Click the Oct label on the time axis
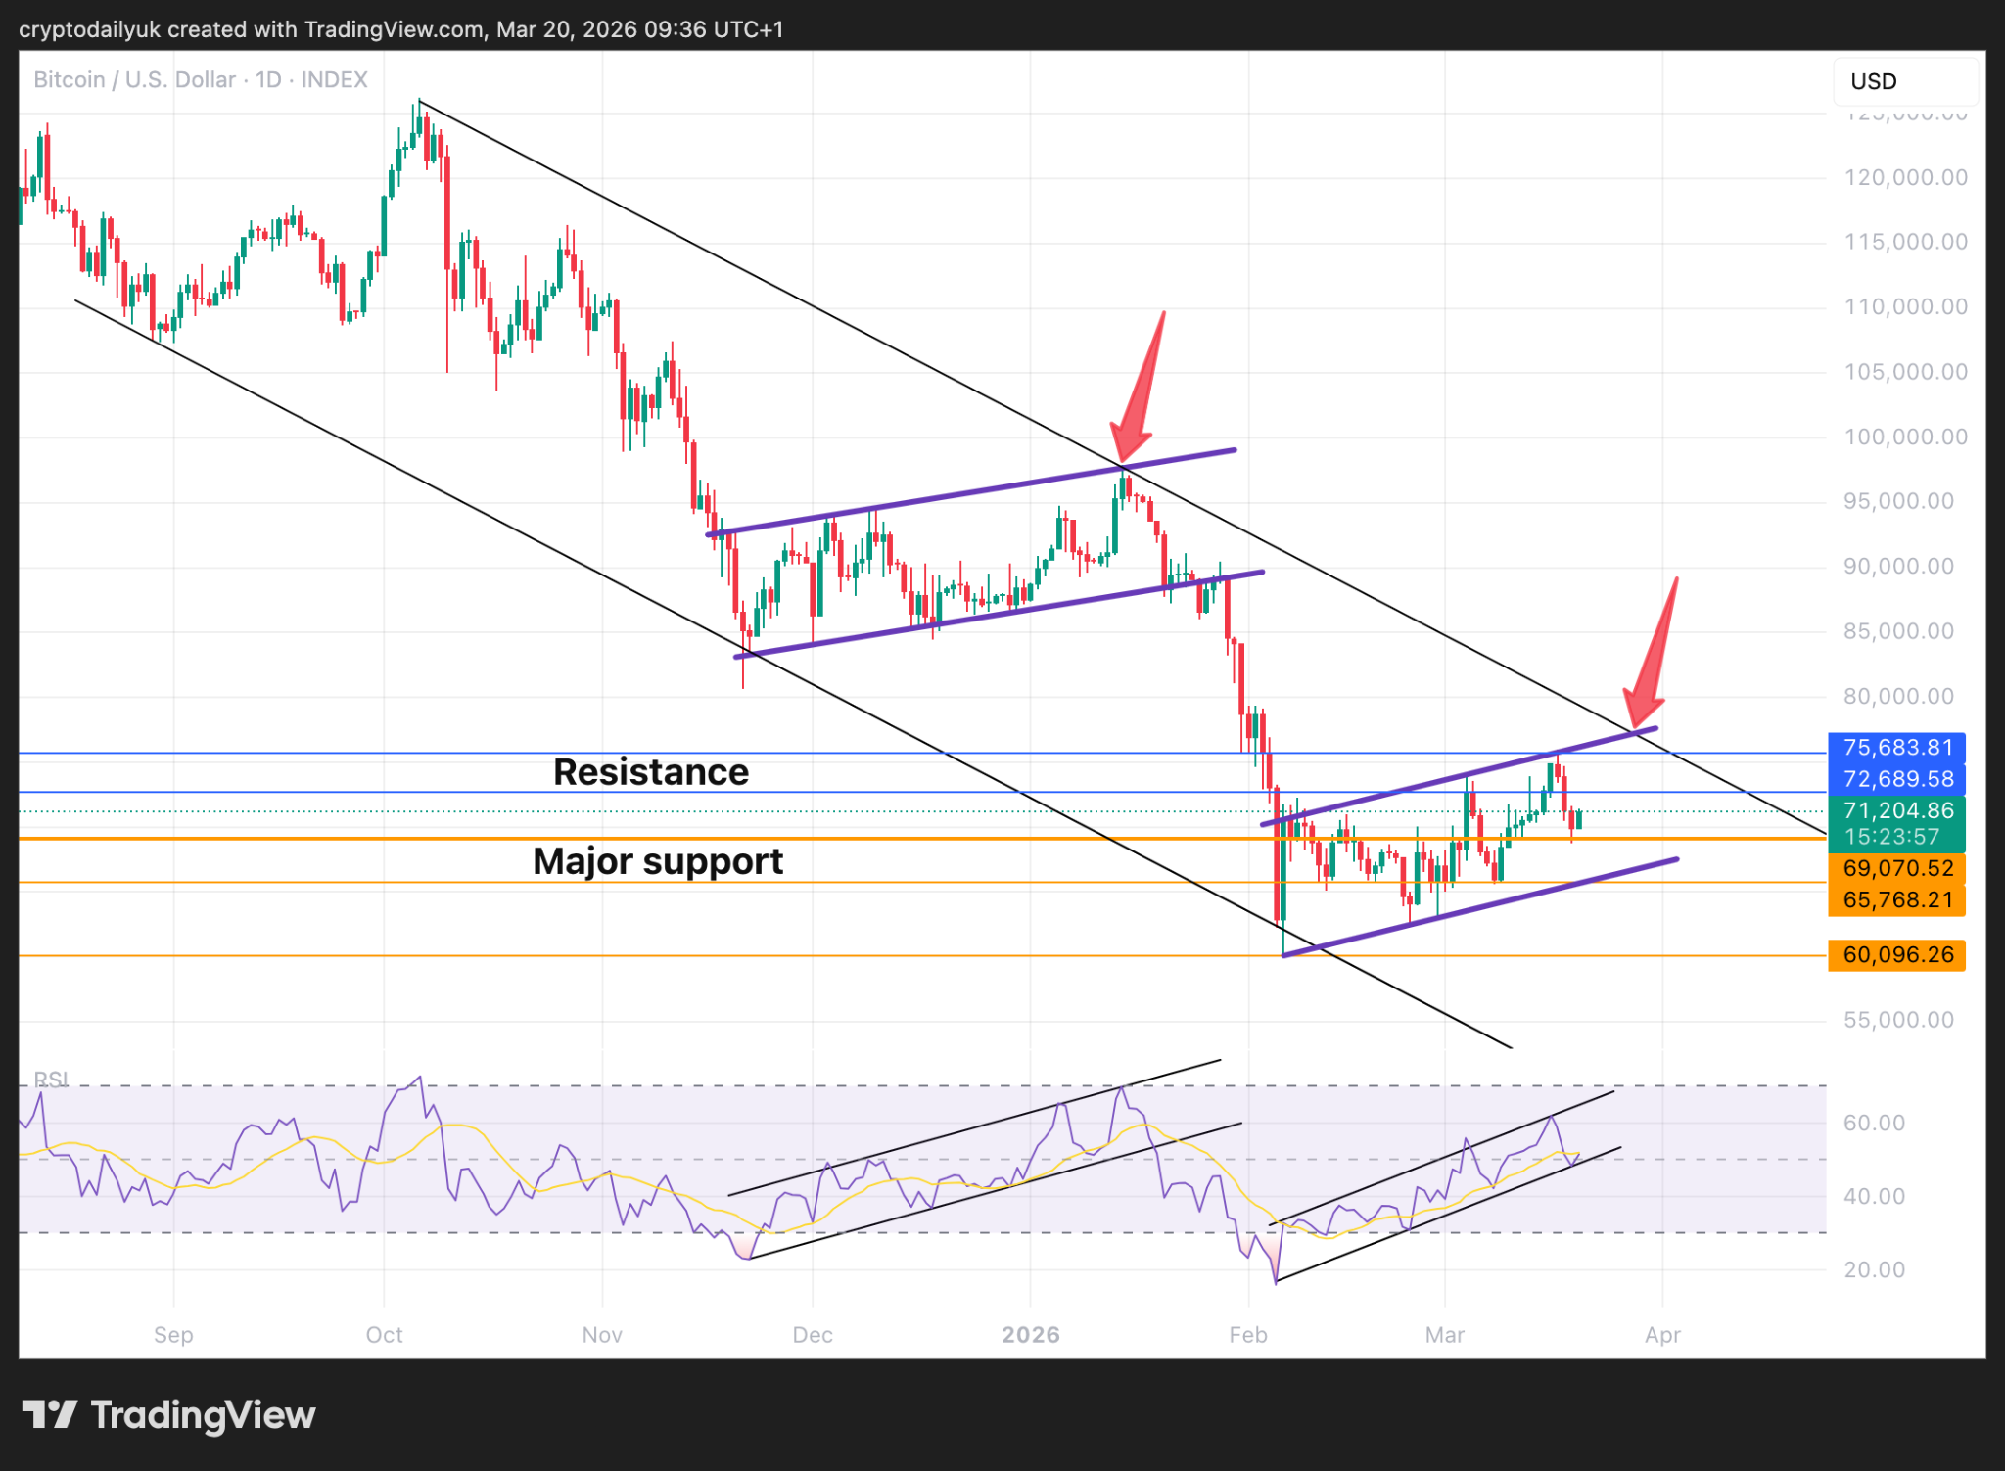Screen dimensions: 2005x1471 click(384, 1335)
